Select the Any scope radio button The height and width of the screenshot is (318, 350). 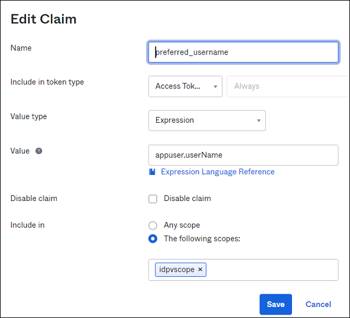click(x=153, y=225)
